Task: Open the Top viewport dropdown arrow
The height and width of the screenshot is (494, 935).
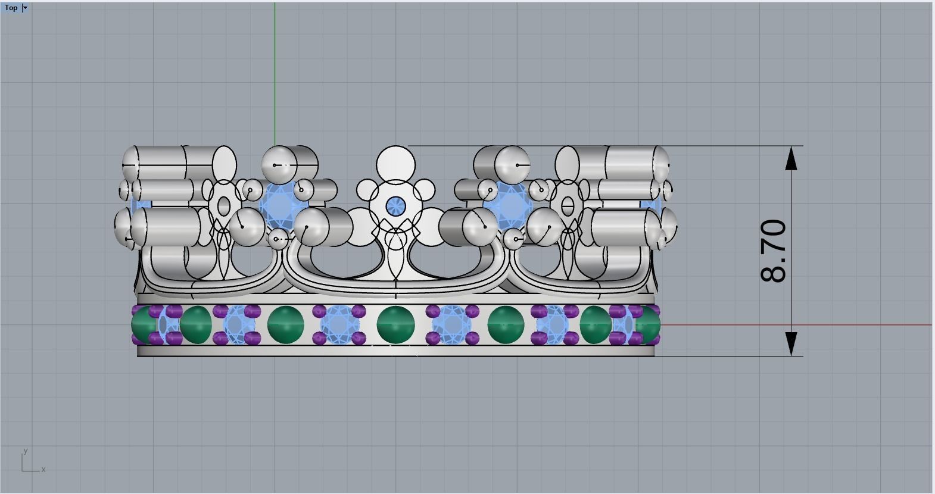Action: point(24,8)
